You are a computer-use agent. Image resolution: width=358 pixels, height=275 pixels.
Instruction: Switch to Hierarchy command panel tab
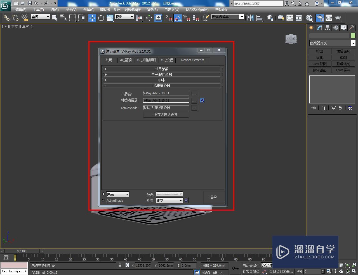[x=327, y=28]
